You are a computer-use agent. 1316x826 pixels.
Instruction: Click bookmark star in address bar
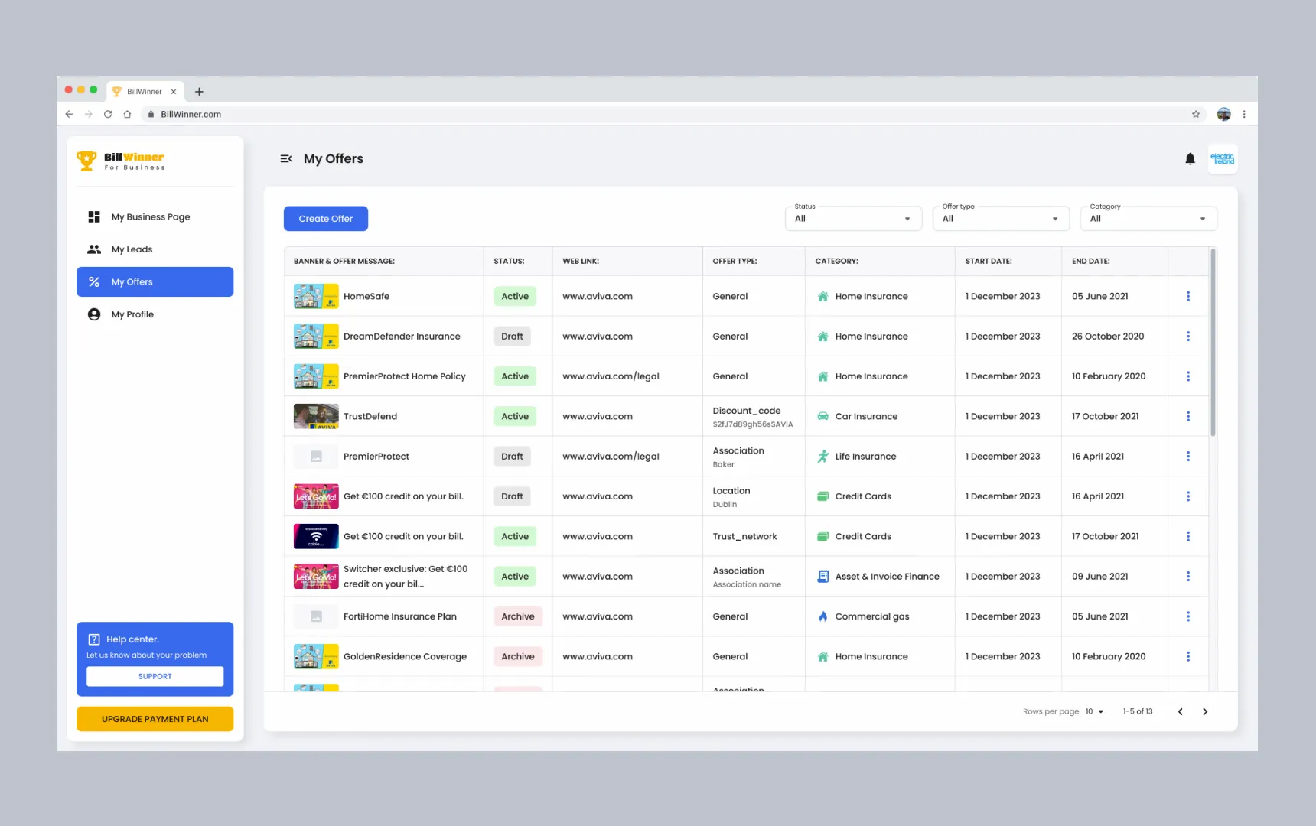click(x=1195, y=115)
